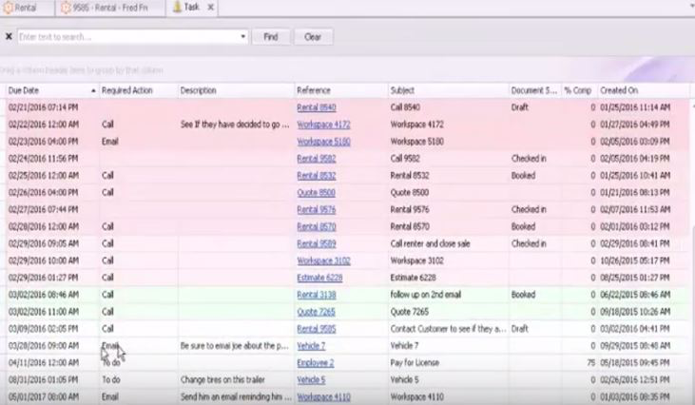This screenshot has width=695, height=405.
Task: Click the Reference column header
Action: coord(341,90)
